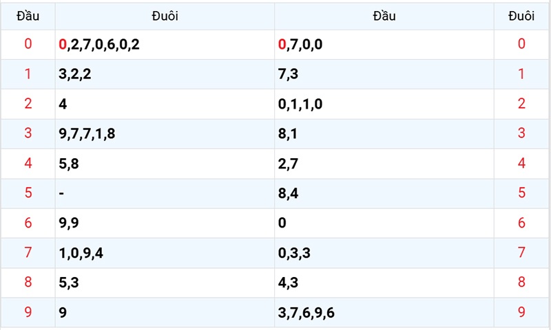Click the cell with values 5,8
Viewport: 551px width, 330px height.
(165, 164)
